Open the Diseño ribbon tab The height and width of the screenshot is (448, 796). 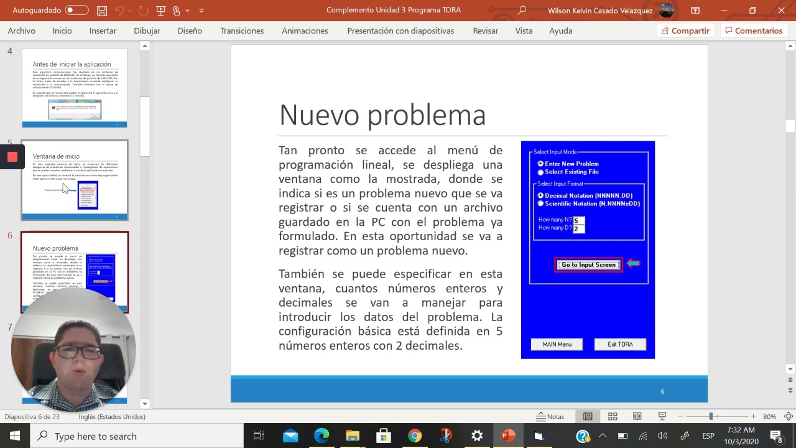[x=190, y=30]
